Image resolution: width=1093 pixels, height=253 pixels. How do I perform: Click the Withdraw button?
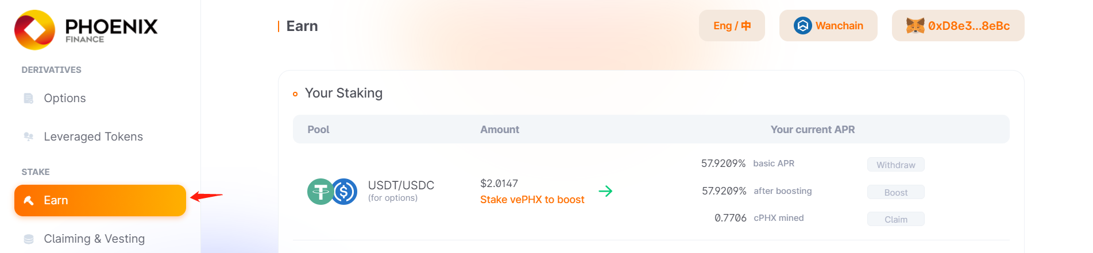point(896,165)
